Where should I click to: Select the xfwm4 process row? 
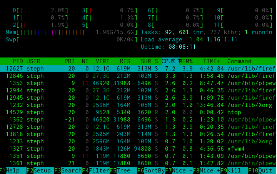(x=138, y=149)
